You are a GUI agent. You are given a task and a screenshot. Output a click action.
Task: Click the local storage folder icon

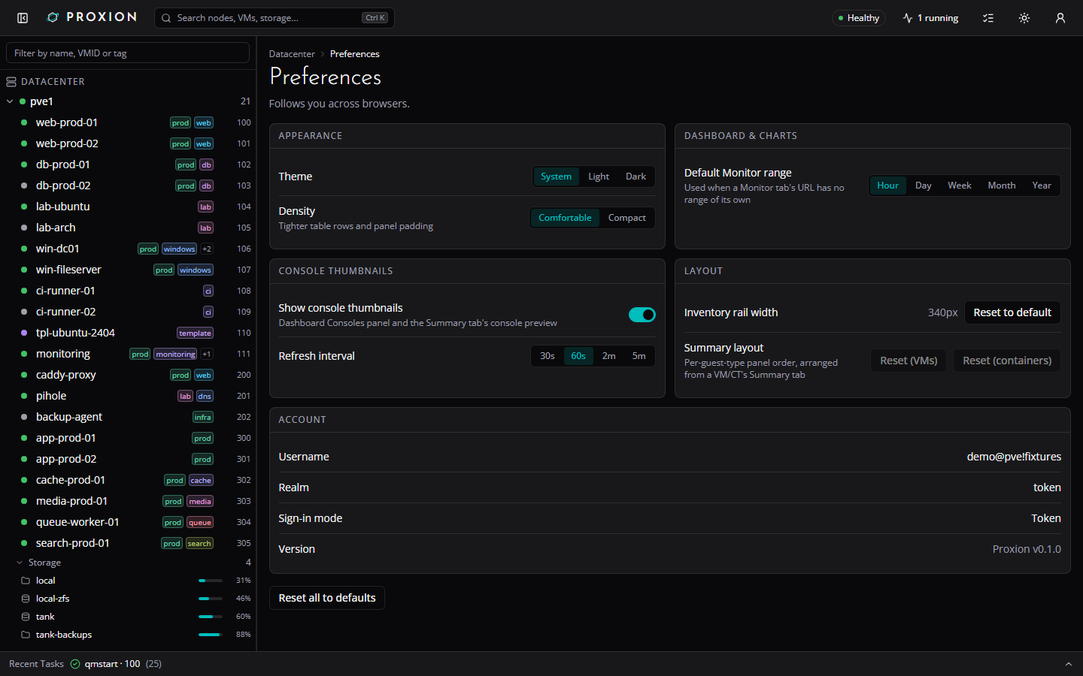click(26, 581)
